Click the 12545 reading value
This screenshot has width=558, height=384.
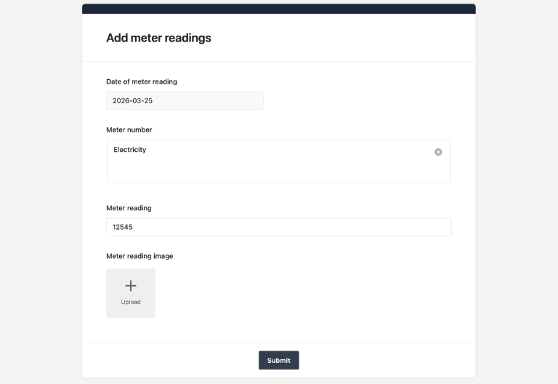tap(123, 227)
